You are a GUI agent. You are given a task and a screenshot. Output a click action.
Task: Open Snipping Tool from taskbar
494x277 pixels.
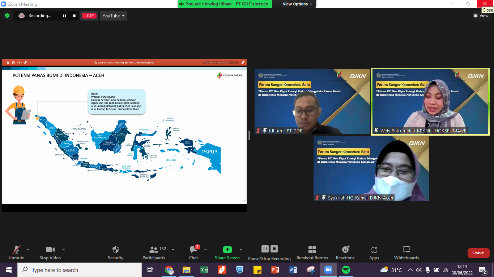coord(311,270)
